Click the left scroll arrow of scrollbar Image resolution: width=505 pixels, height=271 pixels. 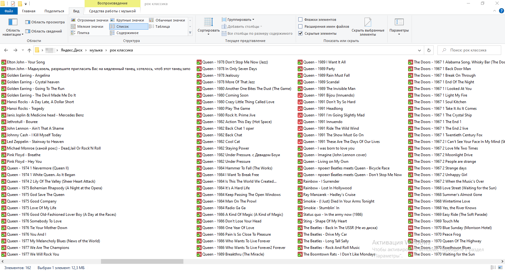click(3, 261)
